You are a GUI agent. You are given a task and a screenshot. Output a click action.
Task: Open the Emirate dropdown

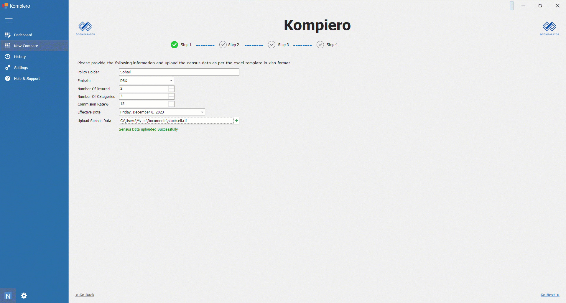click(x=171, y=80)
